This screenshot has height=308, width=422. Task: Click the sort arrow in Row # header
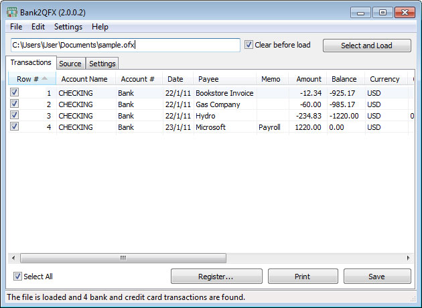point(45,79)
